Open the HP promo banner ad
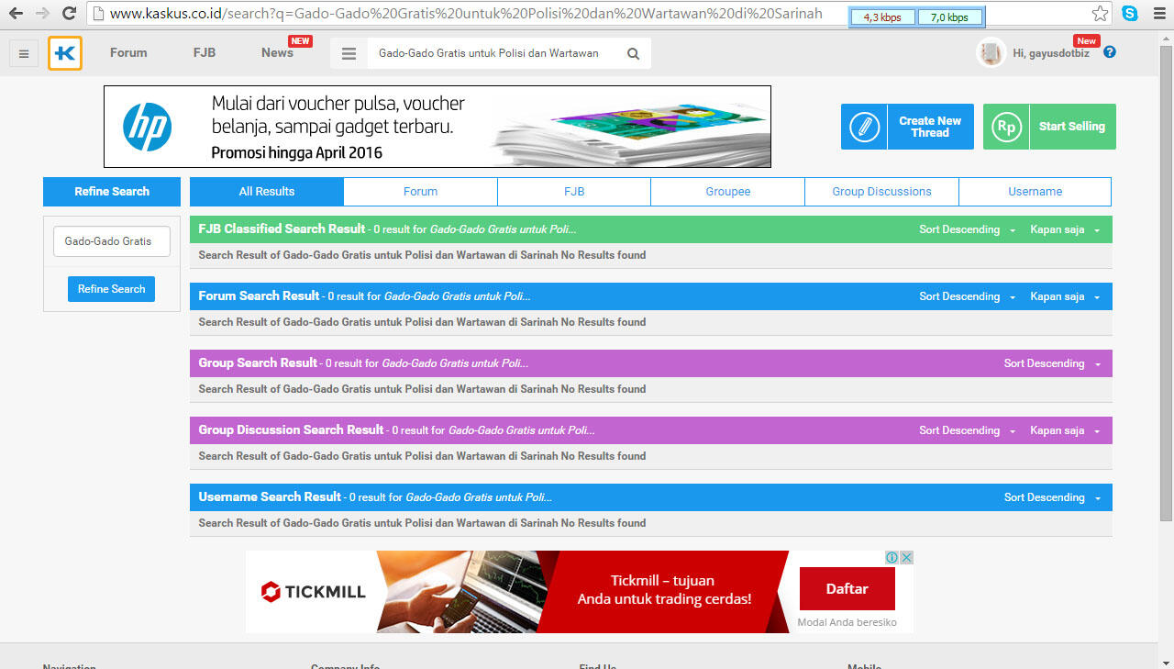The height and width of the screenshot is (669, 1174). point(437,127)
